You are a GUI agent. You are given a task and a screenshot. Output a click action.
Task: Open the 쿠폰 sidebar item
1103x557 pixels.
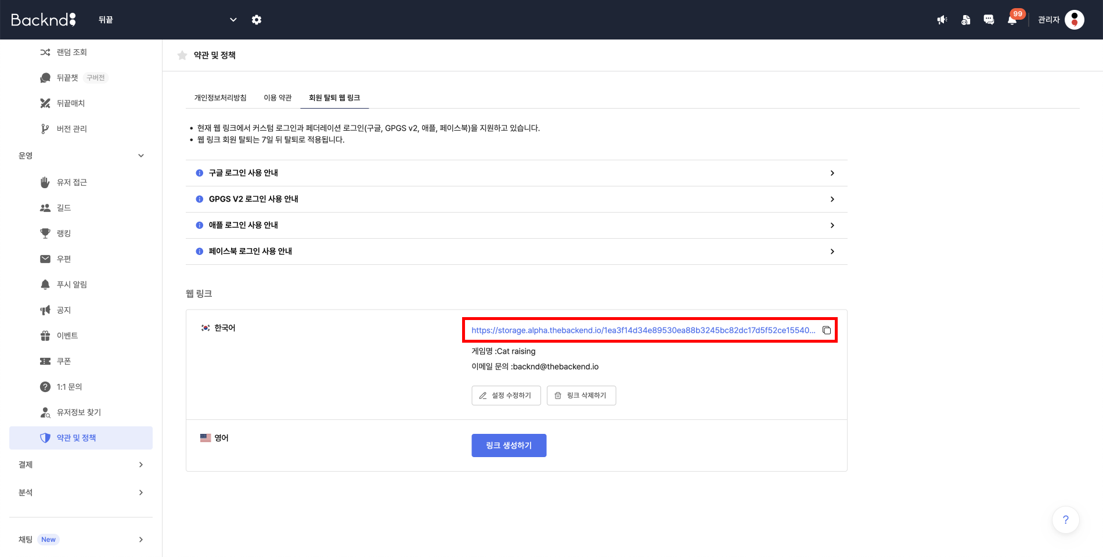pyautogui.click(x=64, y=361)
